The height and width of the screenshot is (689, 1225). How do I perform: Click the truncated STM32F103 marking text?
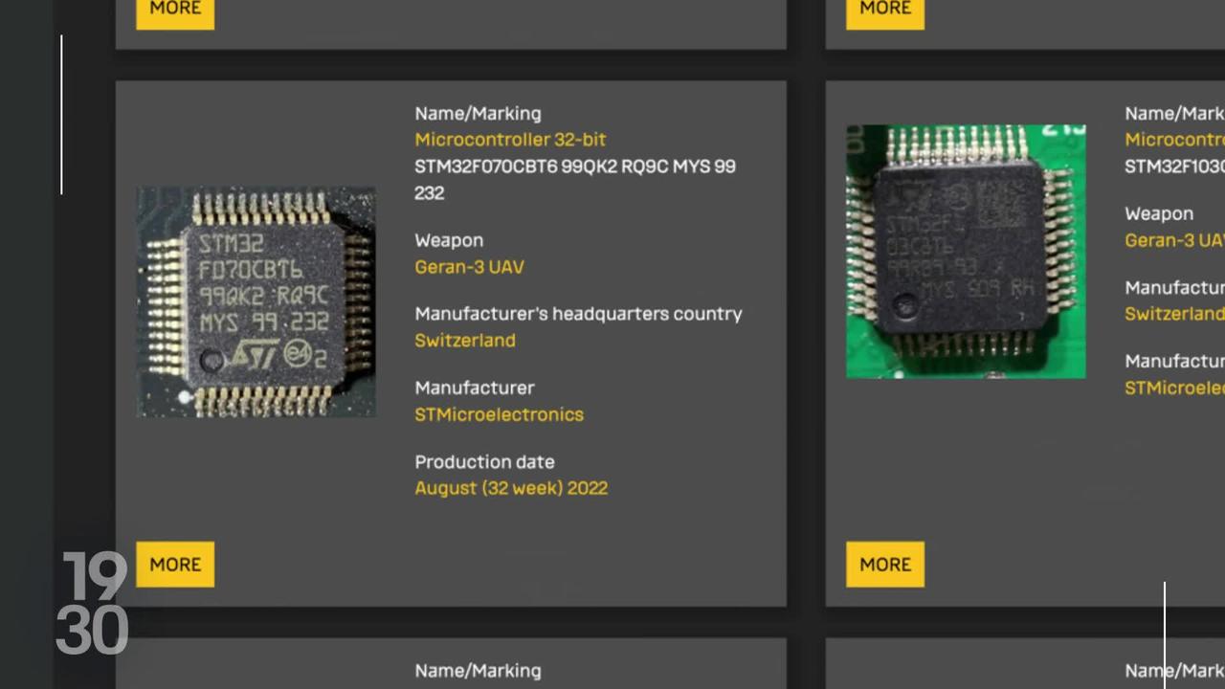click(x=1174, y=167)
